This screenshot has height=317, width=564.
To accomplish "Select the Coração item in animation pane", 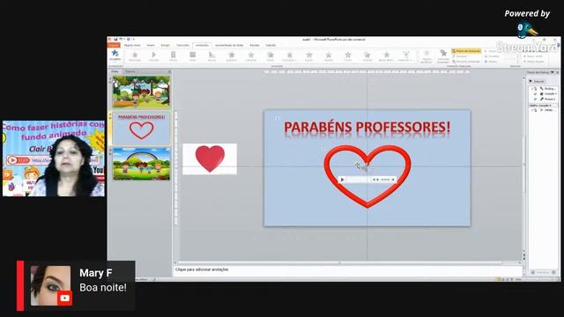I will pos(543,94).
